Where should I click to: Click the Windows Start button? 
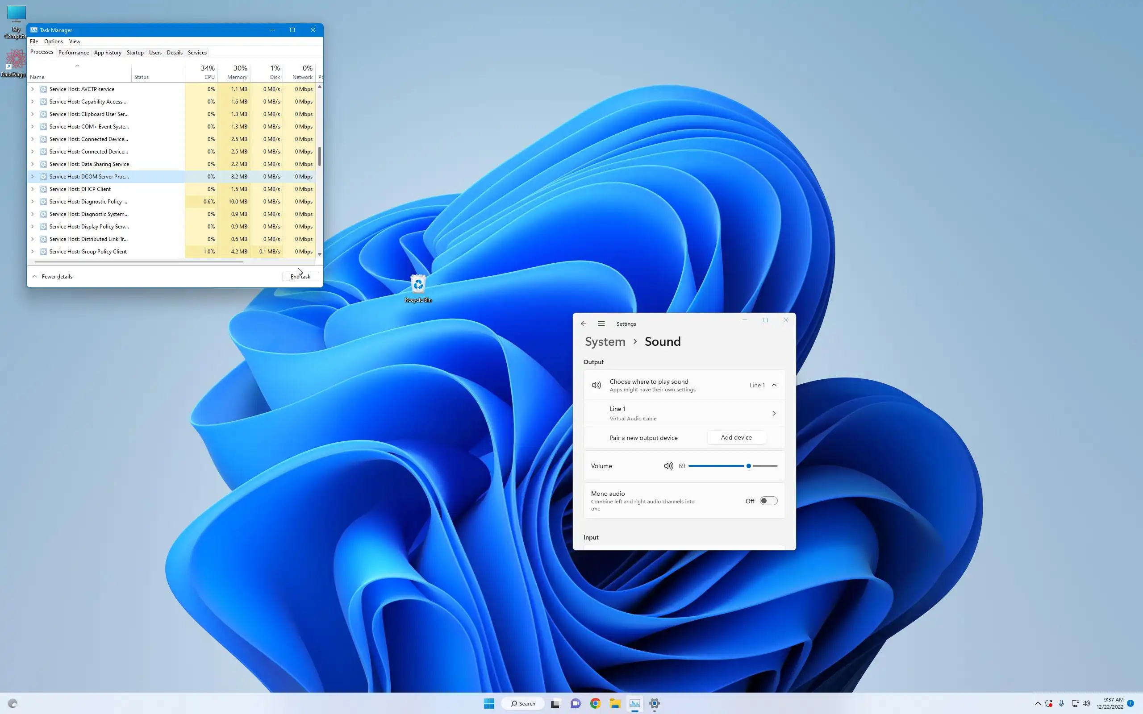pyautogui.click(x=489, y=703)
